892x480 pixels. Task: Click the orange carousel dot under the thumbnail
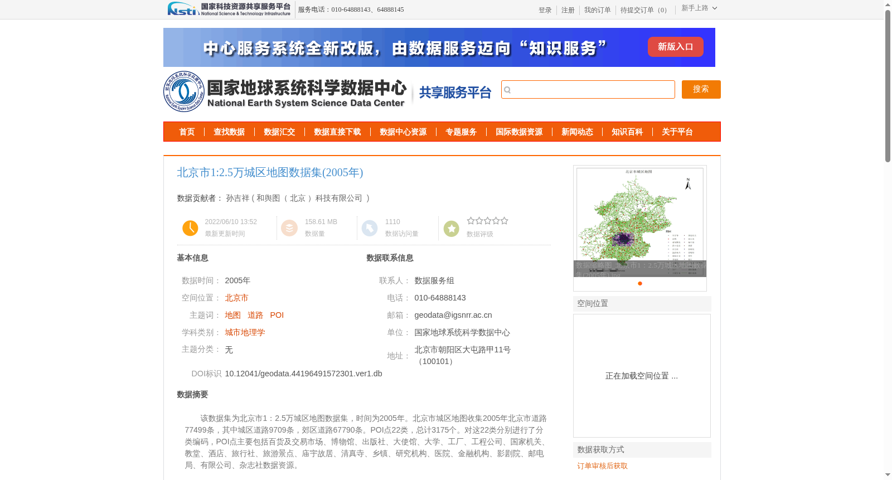(640, 283)
